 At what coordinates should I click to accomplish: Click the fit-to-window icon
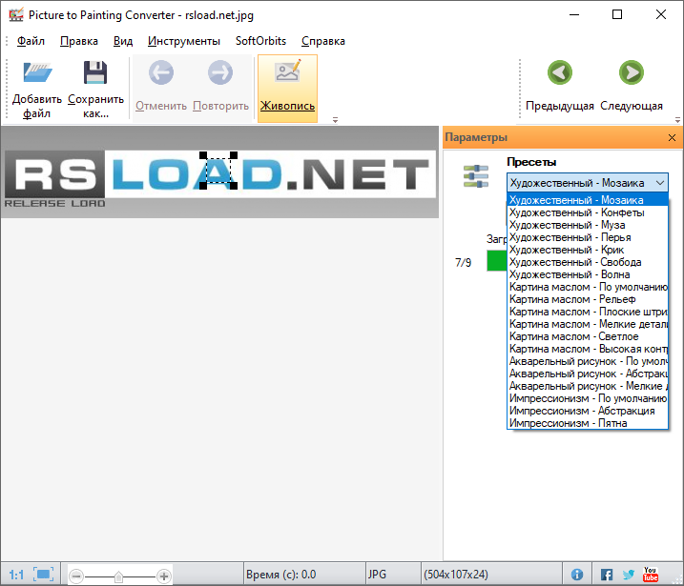tap(44, 575)
